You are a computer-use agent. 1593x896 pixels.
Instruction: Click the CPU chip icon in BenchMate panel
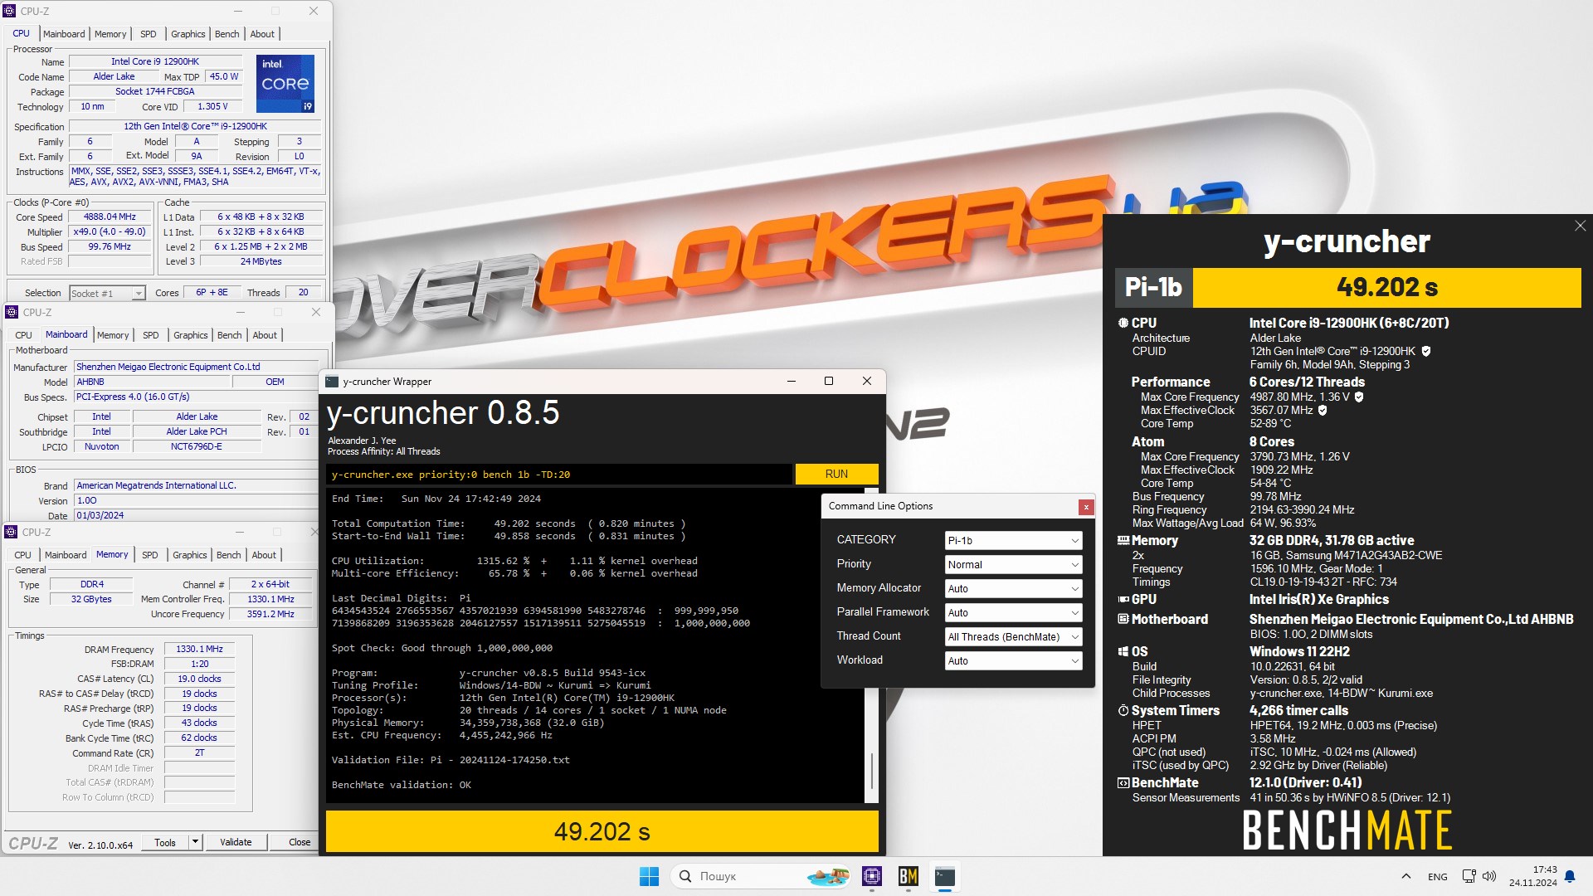coord(1123,323)
